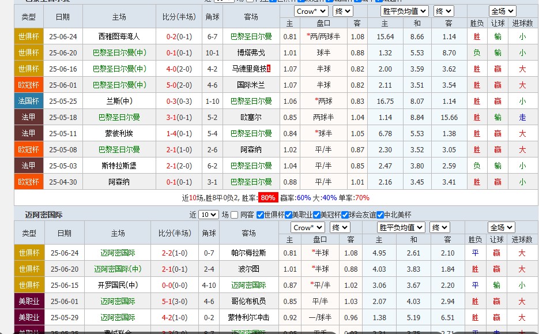Click the 法国杯 badge next to 25-05-25
The image size is (539, 334).
[28, 101]
